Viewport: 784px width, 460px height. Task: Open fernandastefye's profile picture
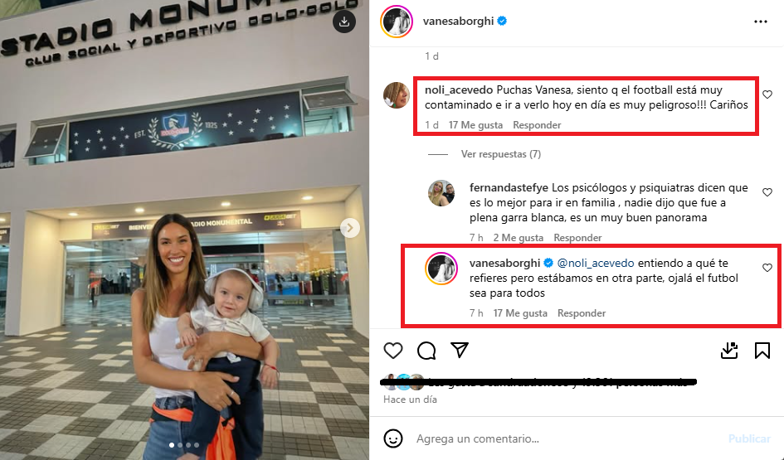tap(441, 193)
